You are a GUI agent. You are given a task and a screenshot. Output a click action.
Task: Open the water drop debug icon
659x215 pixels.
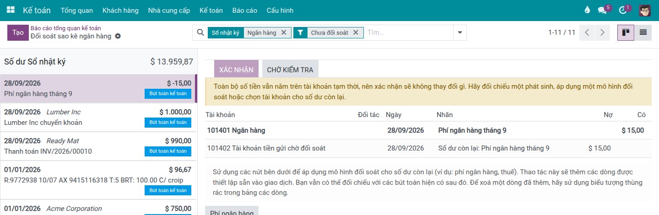588,10
